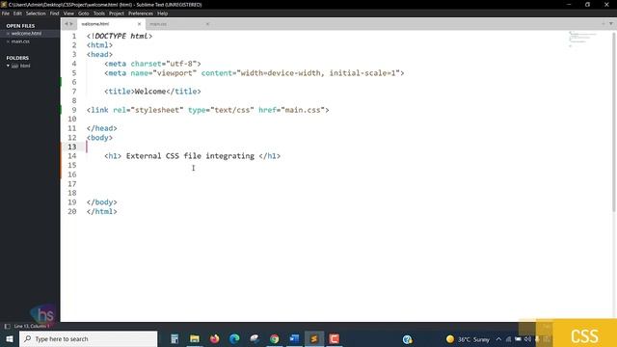
Task: Open the Goto menu
Action: (x=84, y=13)
